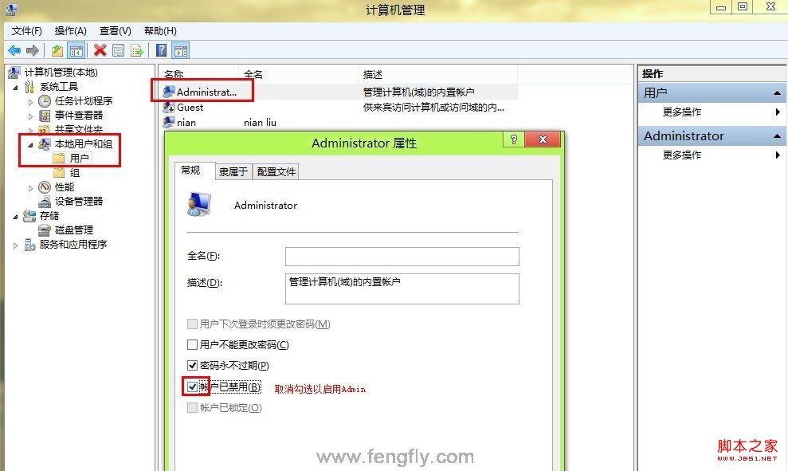The height and width of the screenshot is (471, 788).
Task: Check the 用户不能更改密码 checkbox
Action: coord(192,345)
